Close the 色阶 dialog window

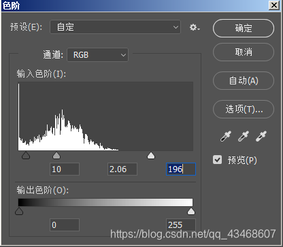(x=274, y=5)
